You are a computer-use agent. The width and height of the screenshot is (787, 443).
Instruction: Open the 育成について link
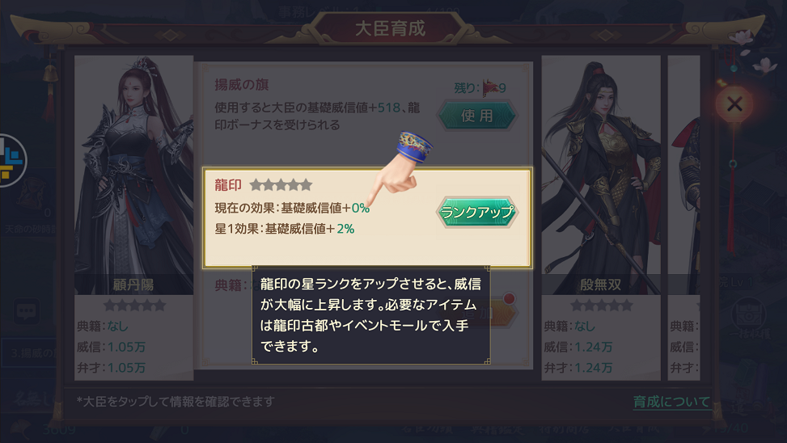[671, 401]
